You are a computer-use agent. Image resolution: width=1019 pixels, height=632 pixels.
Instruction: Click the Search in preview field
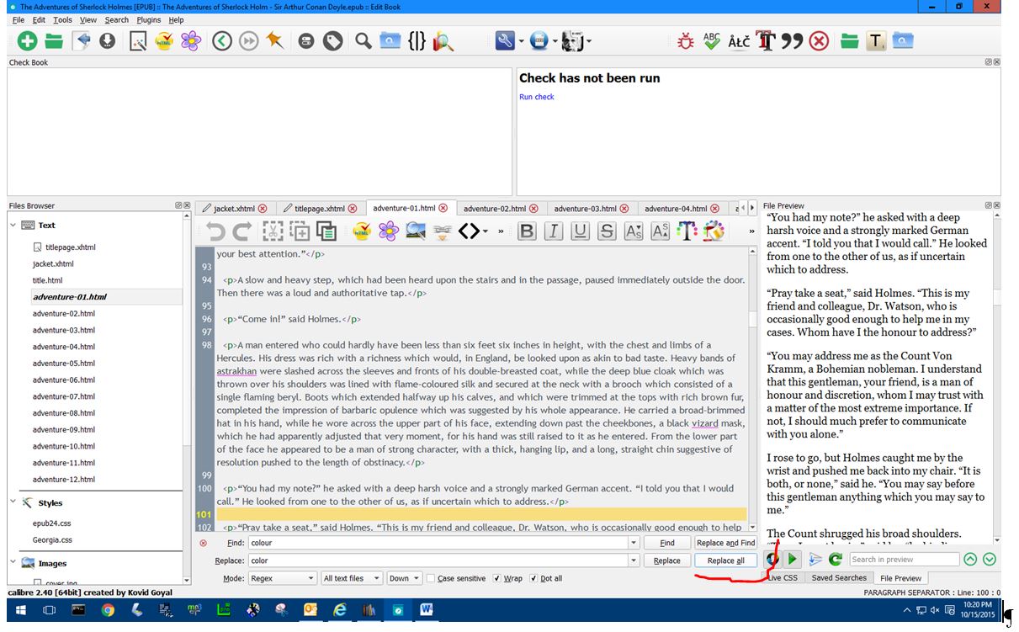tap(904, 559)
